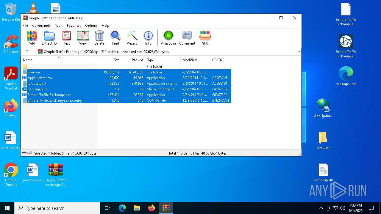Select the restaurantr Word document icon
Screen dimensions: 381x214
(11, 141)
